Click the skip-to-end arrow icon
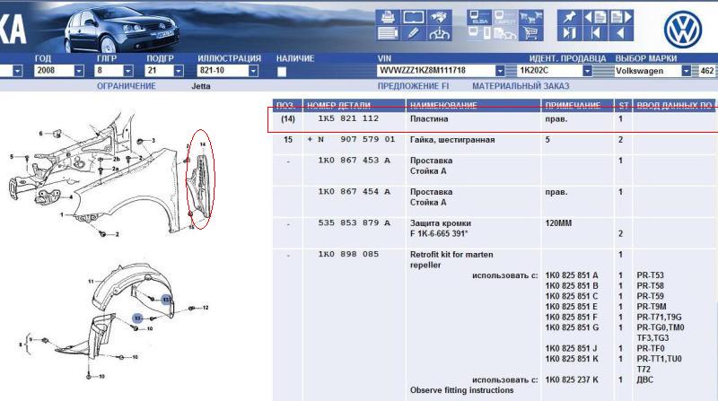 tap(569, 33)
